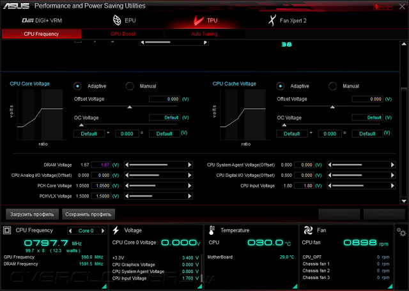
Task: Select Adaptive mode for CPU Cache Voltage
Action: coord(281,86)
